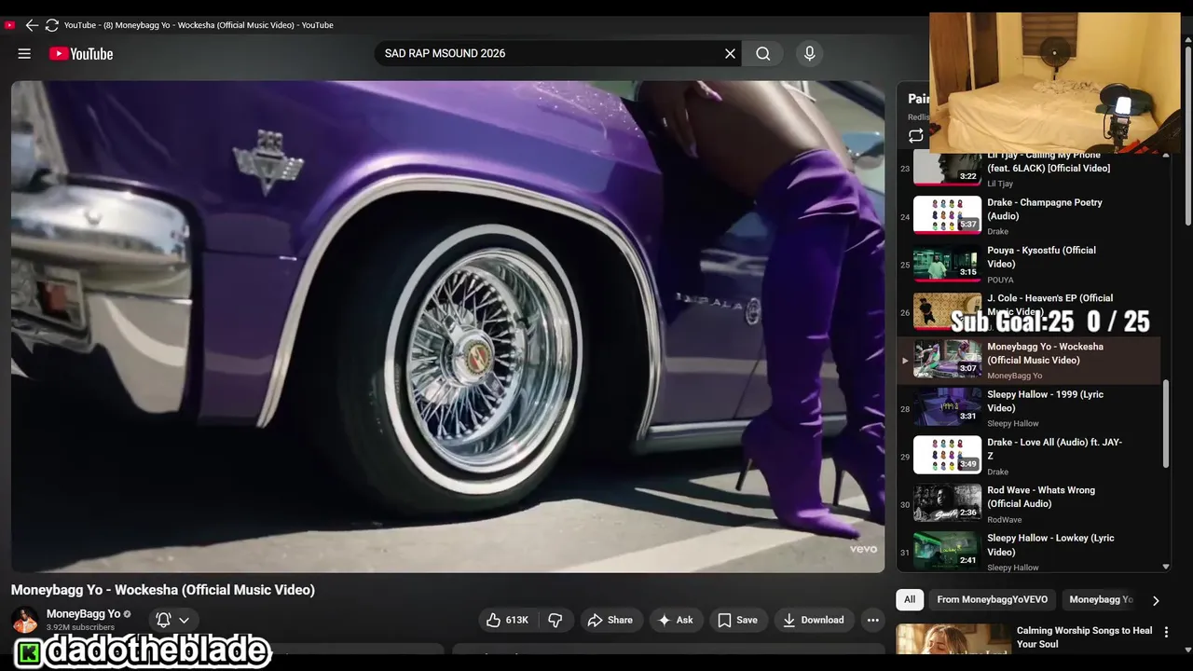Image resolution: width=1193 pixels, height=671 pixels.
Task: Click YouTube favicon in title bar
Action: pos(9,25)
